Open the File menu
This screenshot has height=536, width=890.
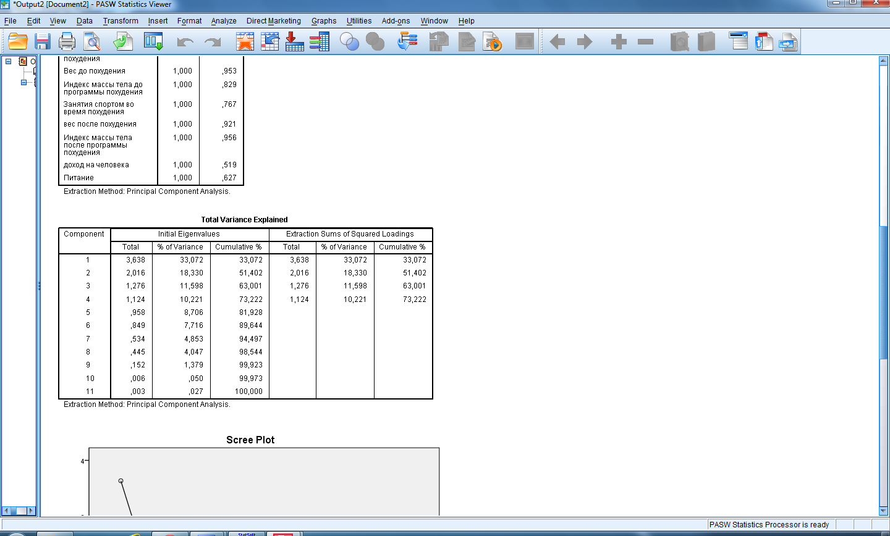click(11, 21)
